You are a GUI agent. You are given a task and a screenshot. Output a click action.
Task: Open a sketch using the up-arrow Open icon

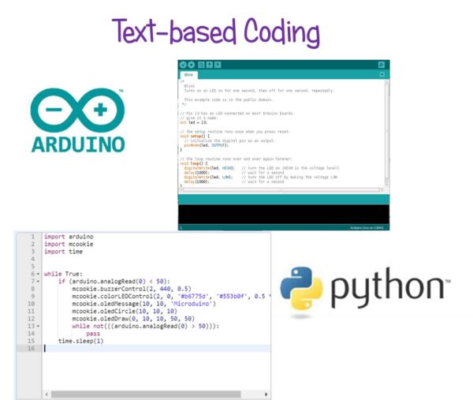click(209, 65)
